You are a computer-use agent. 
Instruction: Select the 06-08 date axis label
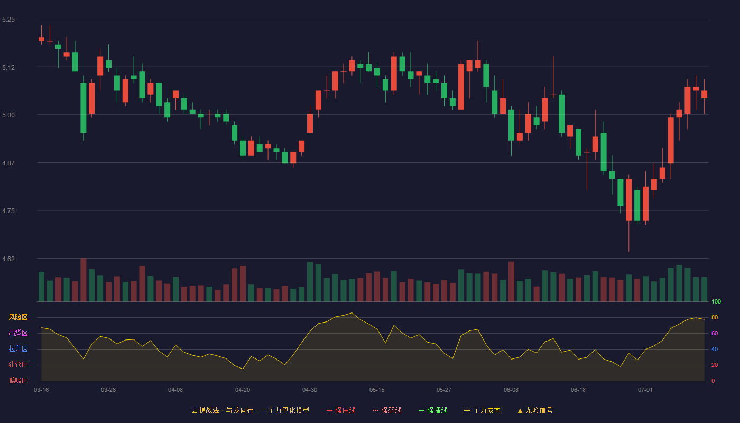tap(511, 390)
